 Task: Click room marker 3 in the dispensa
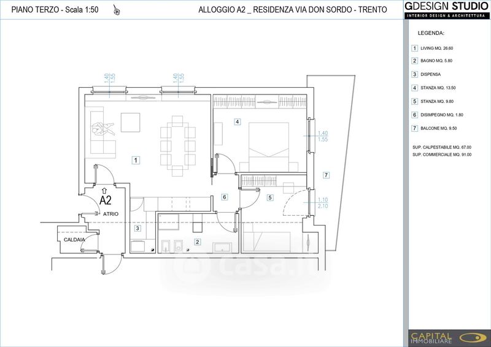pyautogui.click(x=137, y=228)
